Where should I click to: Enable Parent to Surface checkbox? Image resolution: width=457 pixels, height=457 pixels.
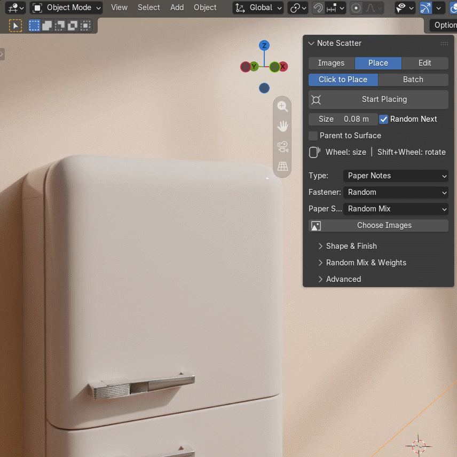313,136
